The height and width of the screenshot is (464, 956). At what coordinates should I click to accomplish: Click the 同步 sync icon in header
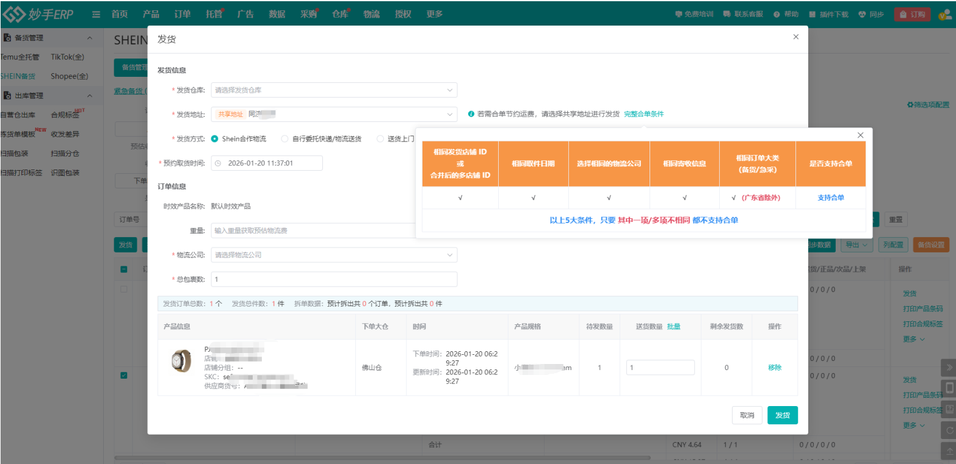coord(862,15)
